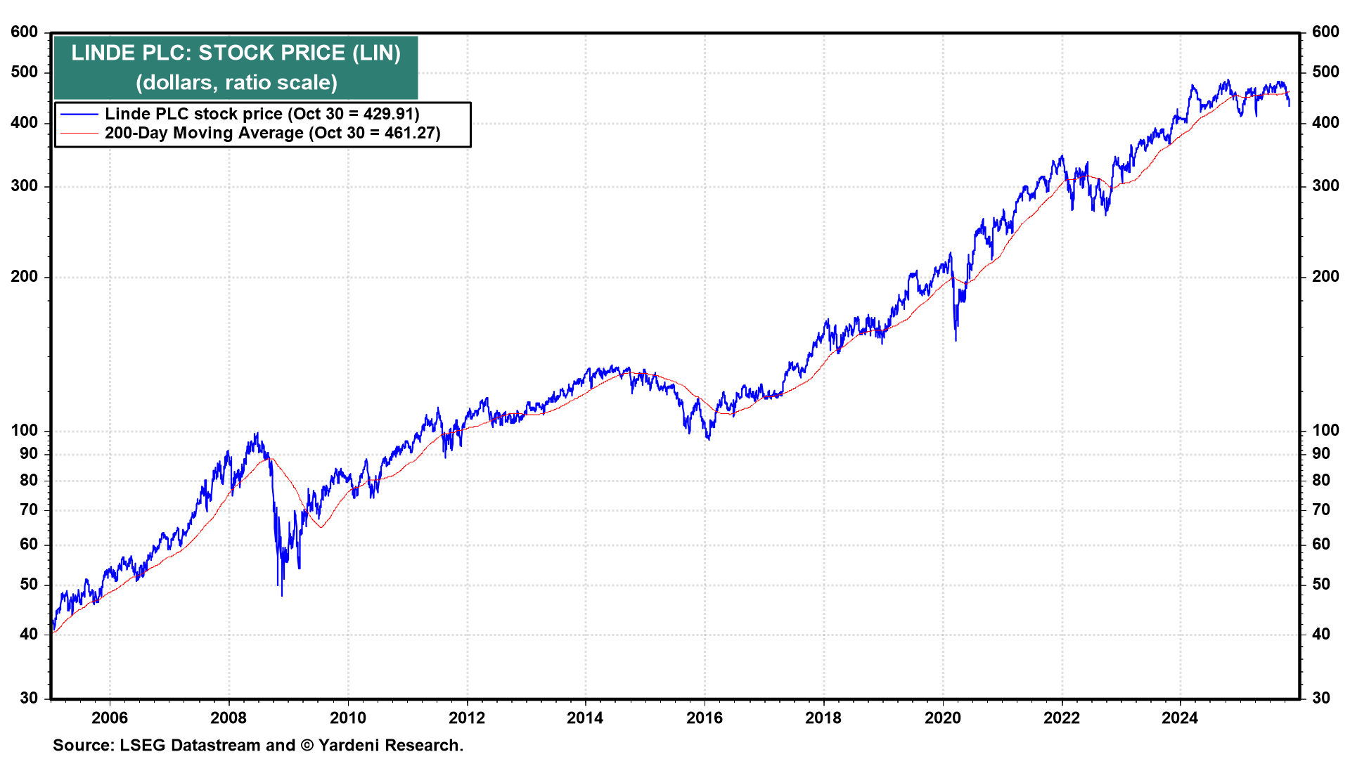Click the 2018 year label
This screenshot has width=1350, height=759.
823,718
